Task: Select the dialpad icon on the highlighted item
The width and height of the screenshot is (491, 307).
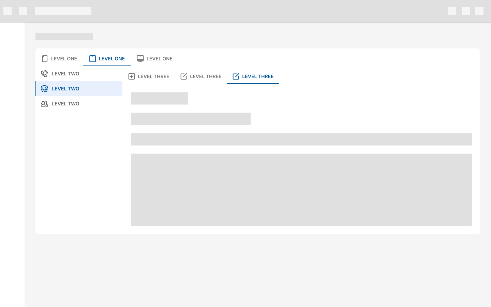Action: point(44,88)
